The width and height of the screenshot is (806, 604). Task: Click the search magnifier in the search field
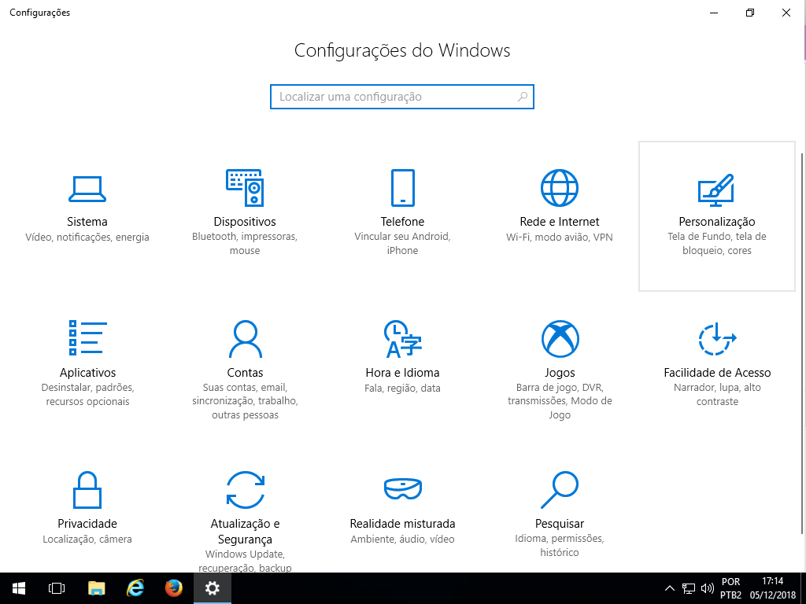click(523, 97)
